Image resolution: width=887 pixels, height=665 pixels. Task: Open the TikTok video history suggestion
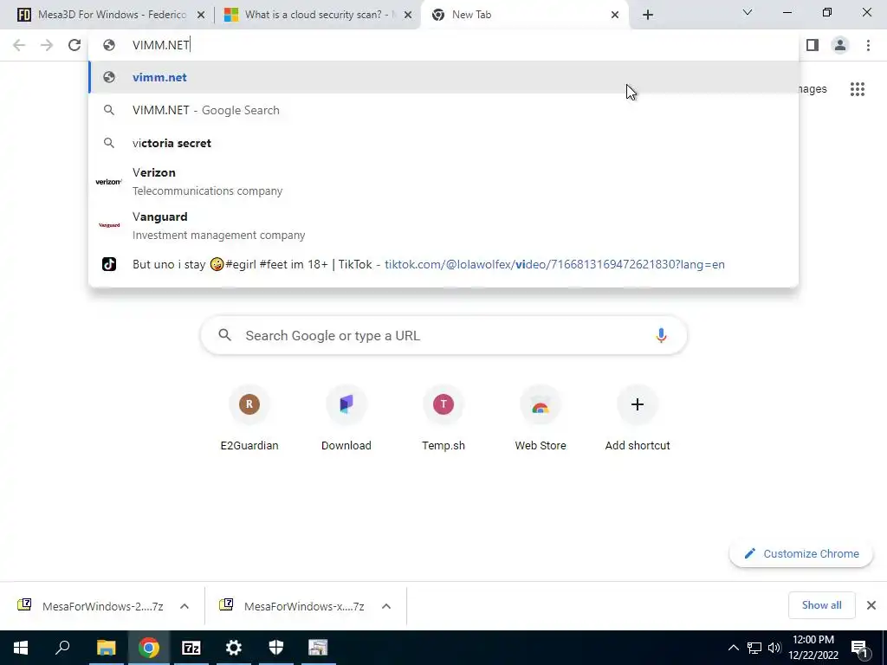[x=443, y=264]
